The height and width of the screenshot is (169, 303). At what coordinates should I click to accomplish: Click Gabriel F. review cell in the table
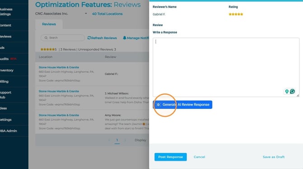(x=112, y=74)
